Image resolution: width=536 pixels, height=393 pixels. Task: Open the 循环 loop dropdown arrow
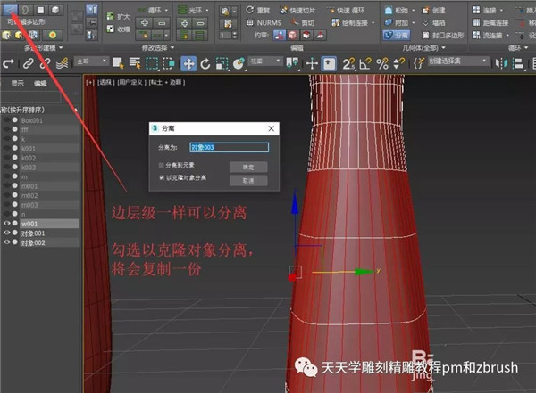[166, 10]
